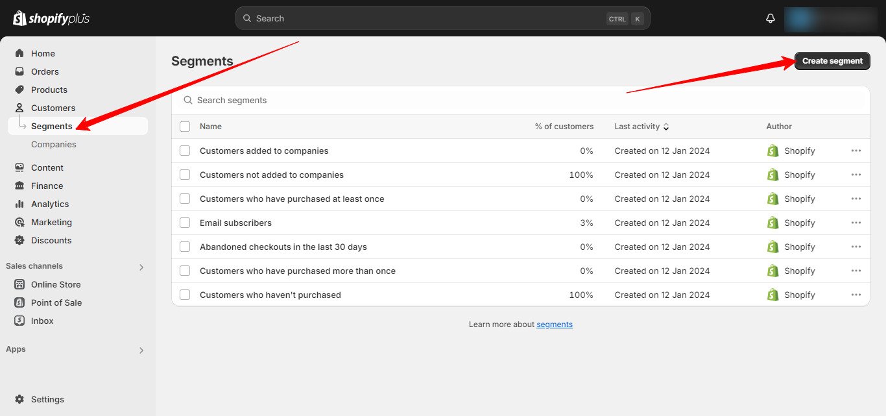Open the Segments menu item
886x416 pixels.
click(x=51, y=126)
